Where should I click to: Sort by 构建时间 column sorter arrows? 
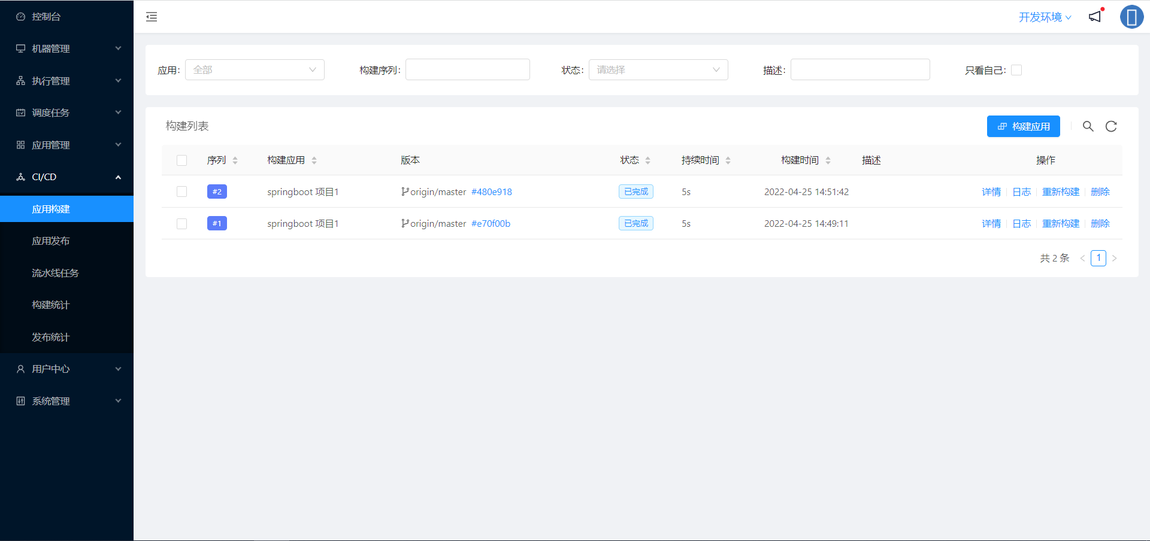(x=828, y=160)
